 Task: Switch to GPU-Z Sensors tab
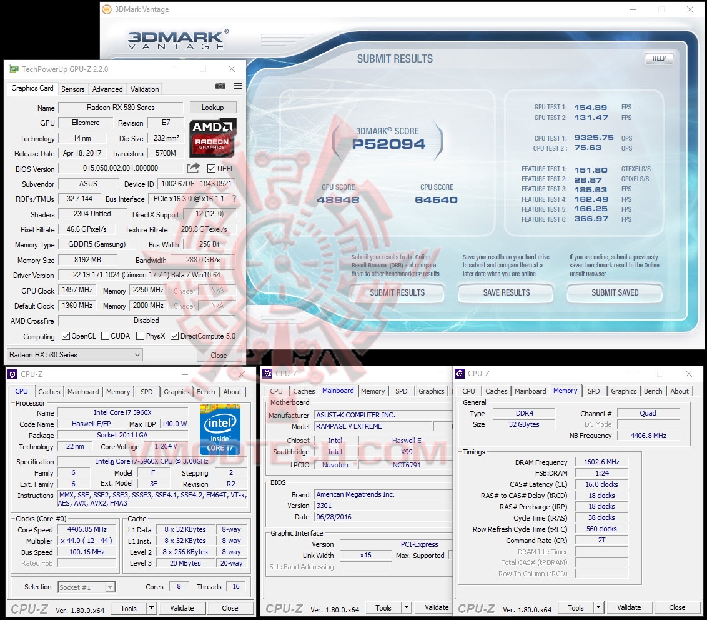72,89
